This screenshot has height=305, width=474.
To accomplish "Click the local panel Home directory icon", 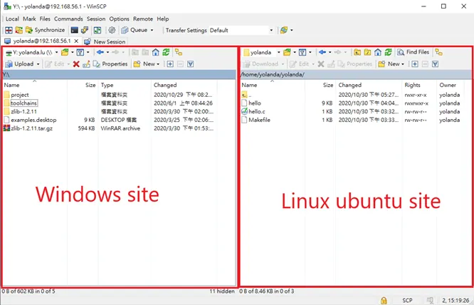I will click(156, 52).
